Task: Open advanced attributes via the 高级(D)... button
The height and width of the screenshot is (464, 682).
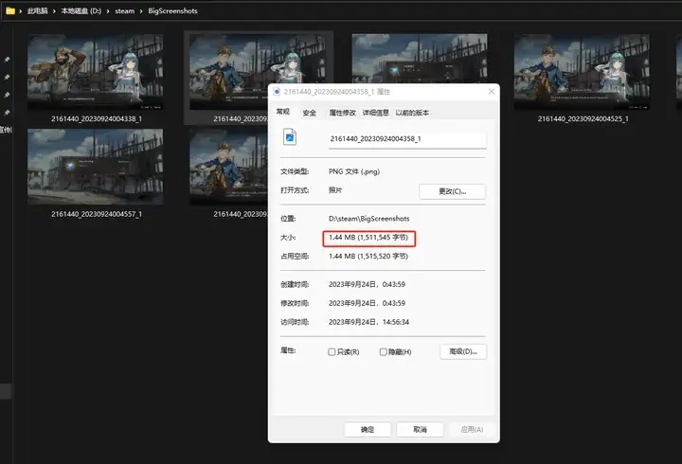Action: pyautogui.click(x=462, y=351)
